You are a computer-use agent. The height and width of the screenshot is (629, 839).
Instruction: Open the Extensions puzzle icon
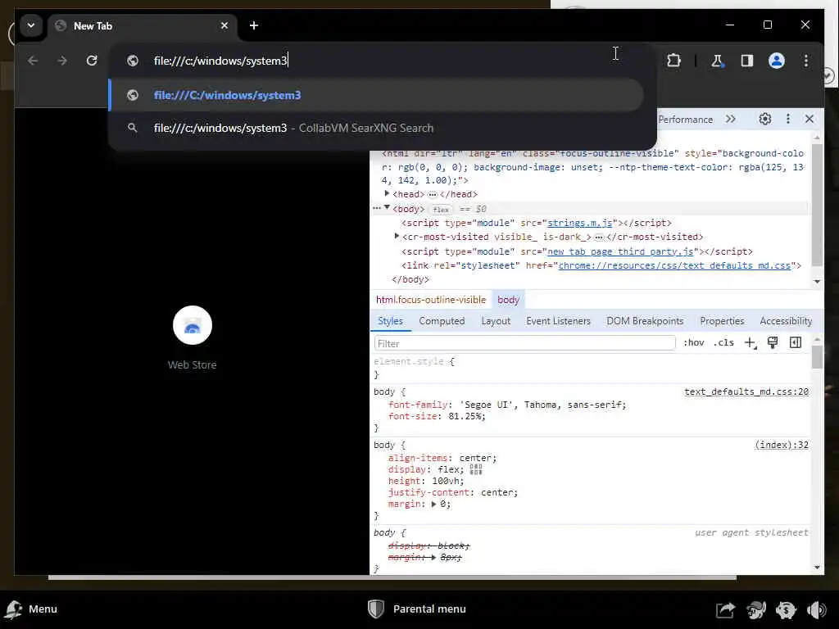(x=673, y=61)
